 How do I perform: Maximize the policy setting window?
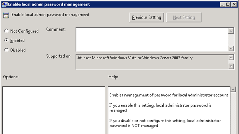[228, 4]
